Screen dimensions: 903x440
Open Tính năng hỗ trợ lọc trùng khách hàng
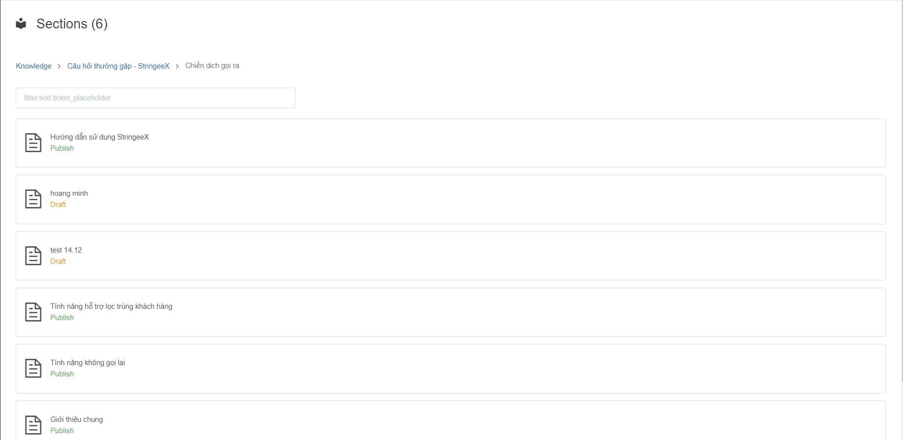(x=112, y=306)
